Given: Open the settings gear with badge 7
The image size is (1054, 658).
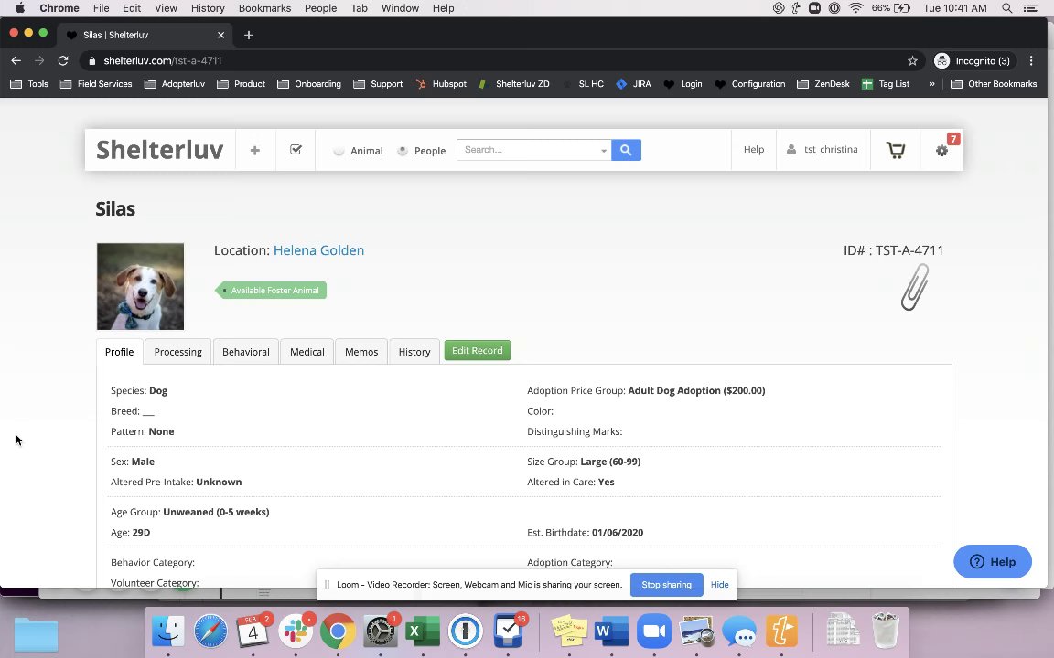Looking at the screenshot, I should pyautogui.click(x=941, y=151).
